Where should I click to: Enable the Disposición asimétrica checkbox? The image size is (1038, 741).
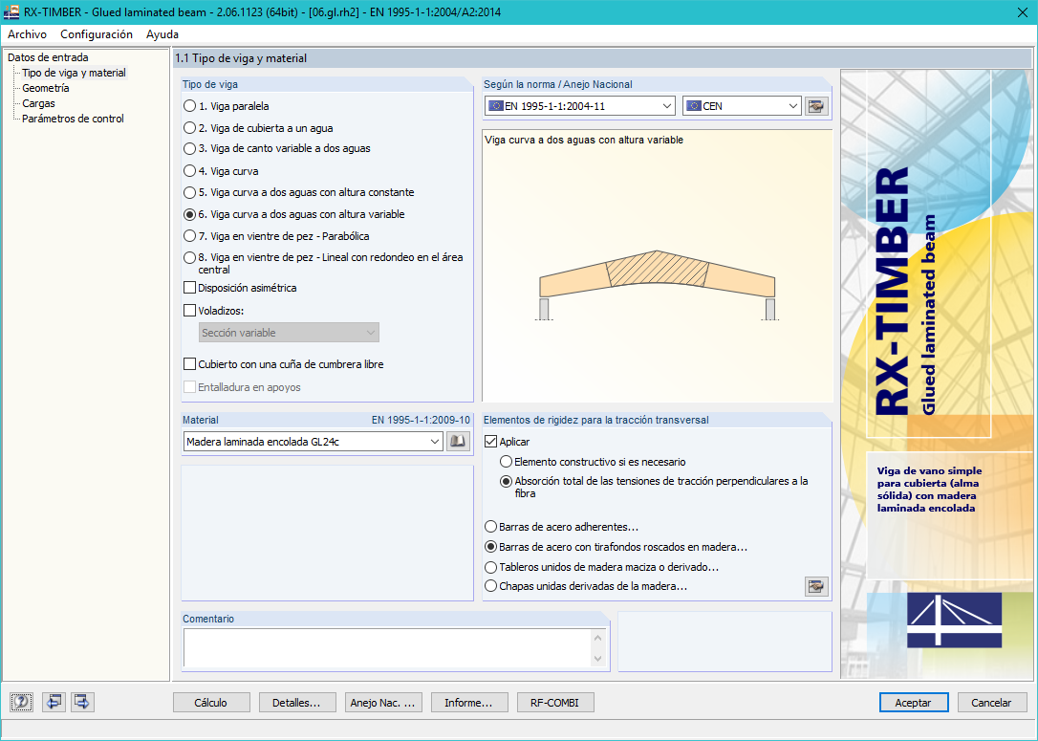[187, 287]
